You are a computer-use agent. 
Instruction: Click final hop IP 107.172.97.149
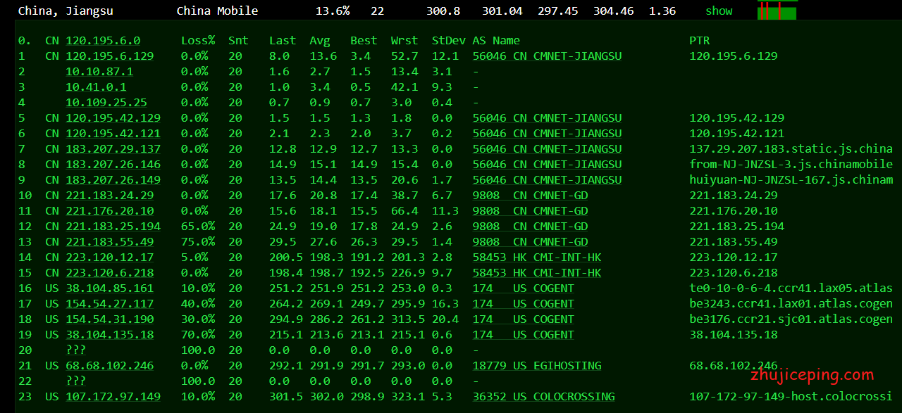click(x=113, y=397)
